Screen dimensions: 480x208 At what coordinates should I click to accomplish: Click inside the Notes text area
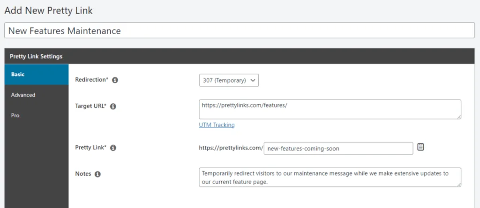[330, 178]
